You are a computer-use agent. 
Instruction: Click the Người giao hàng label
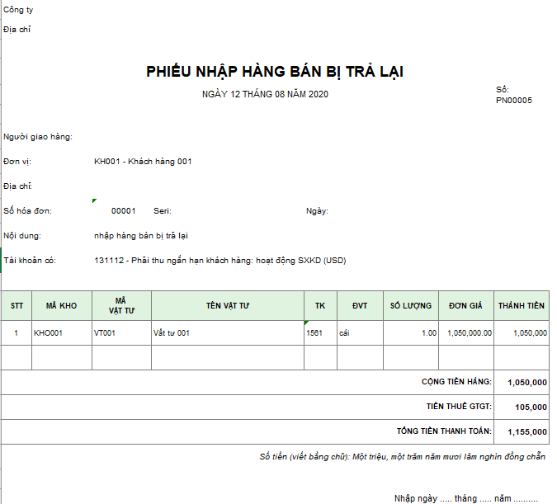(37, 136)
